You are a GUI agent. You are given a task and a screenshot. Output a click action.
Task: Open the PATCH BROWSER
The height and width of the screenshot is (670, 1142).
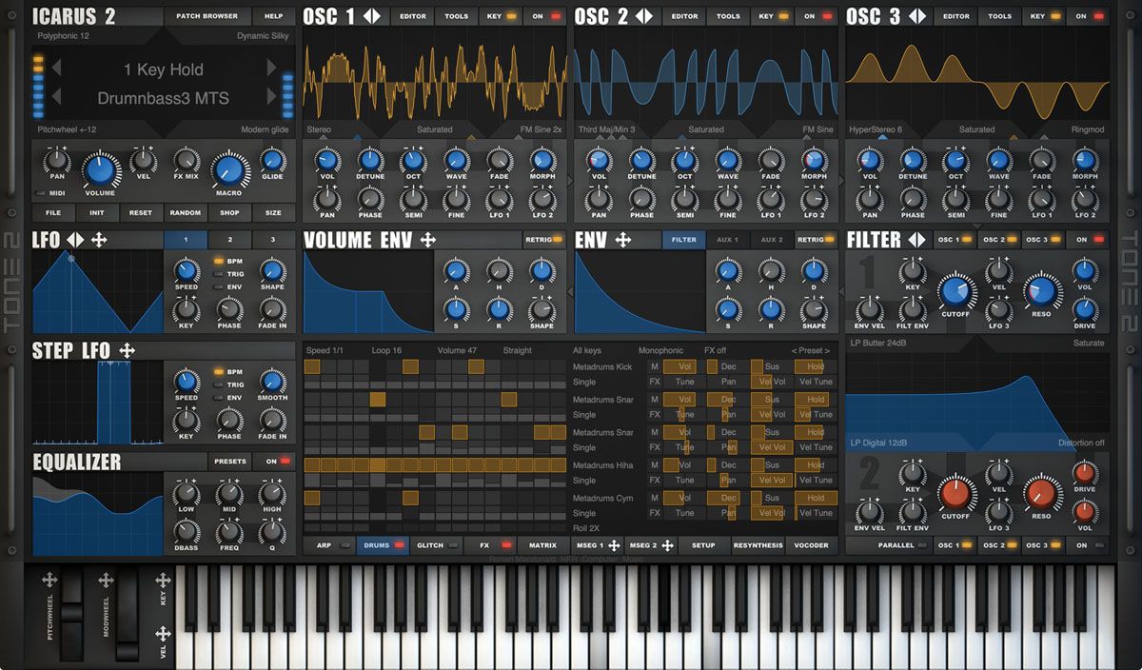[207, 16]
